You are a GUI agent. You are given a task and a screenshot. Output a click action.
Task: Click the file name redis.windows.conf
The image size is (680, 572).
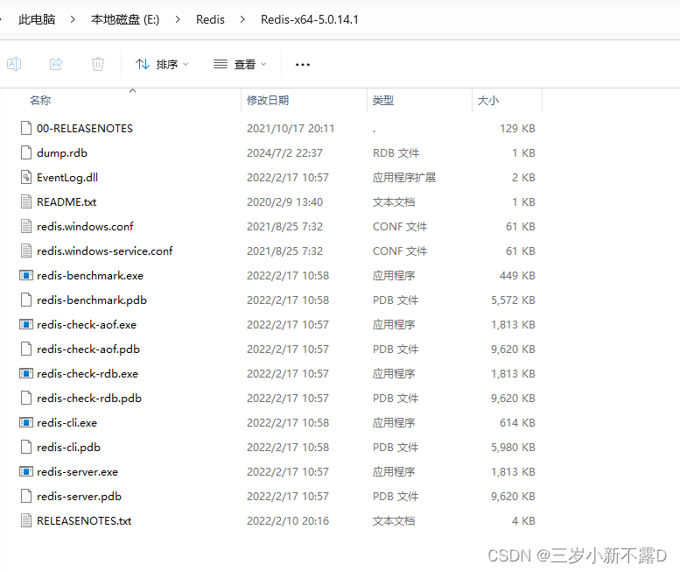[85, 227]
